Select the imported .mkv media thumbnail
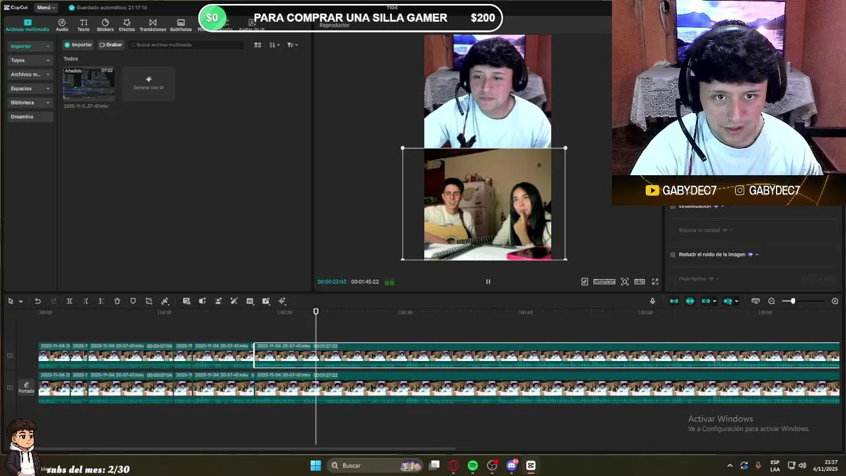 tap(89, 84)
